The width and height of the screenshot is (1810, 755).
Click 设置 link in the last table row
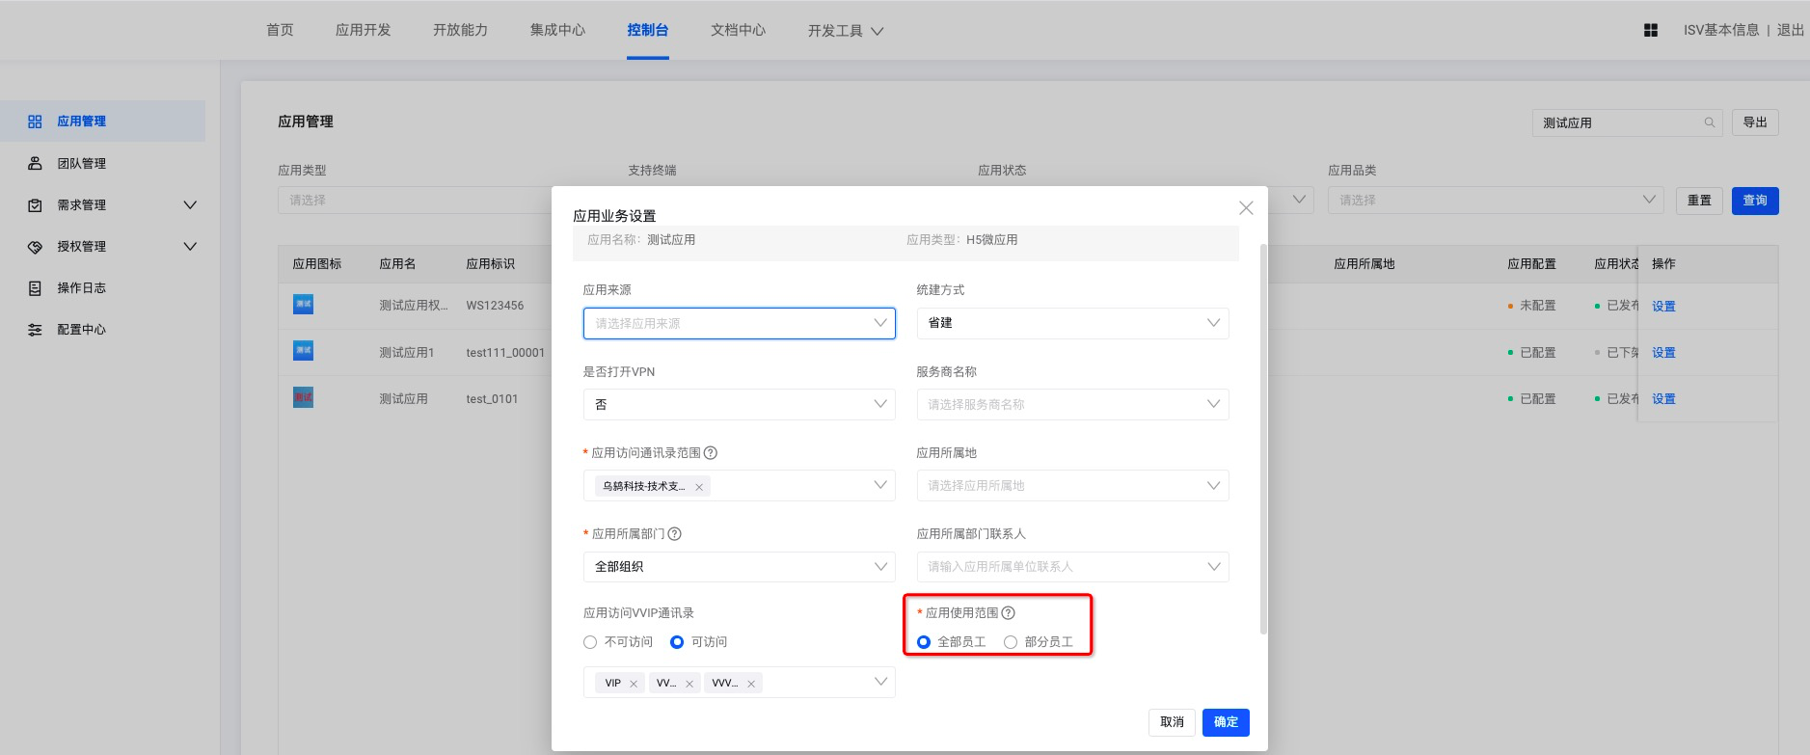(1663, 399)
